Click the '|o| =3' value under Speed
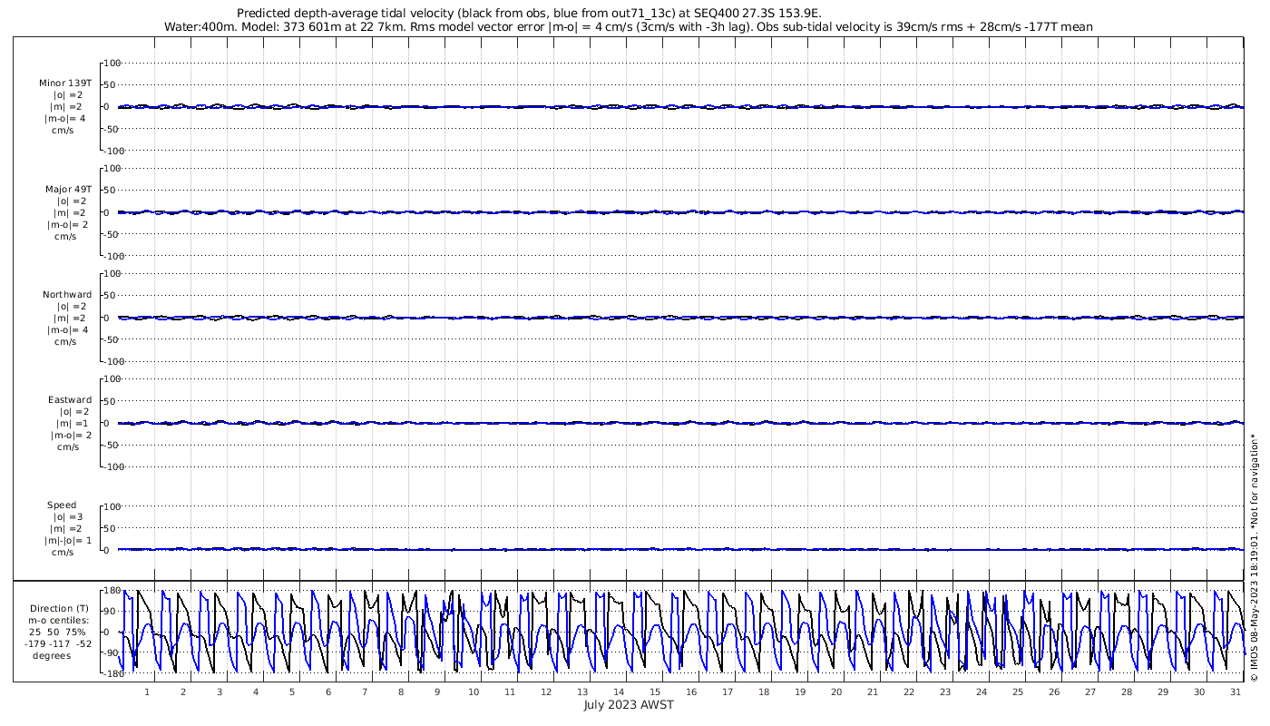Image resolution: width=1270 pixels, height=726 pixels. pos(68,517)
